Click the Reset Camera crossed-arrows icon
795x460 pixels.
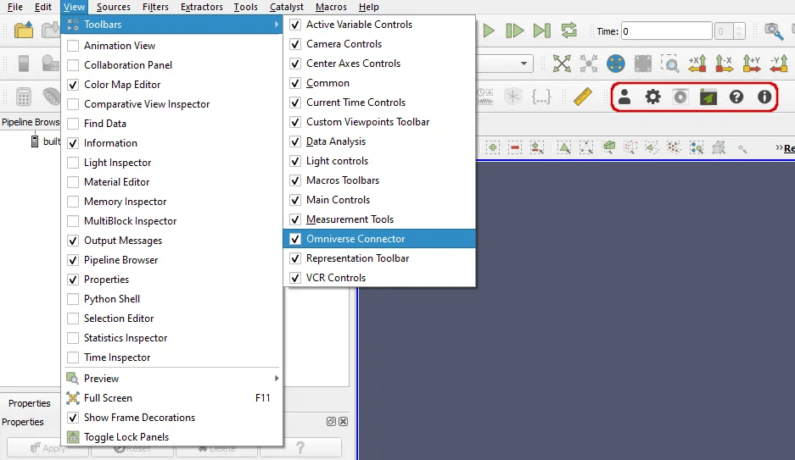(562, 64)
